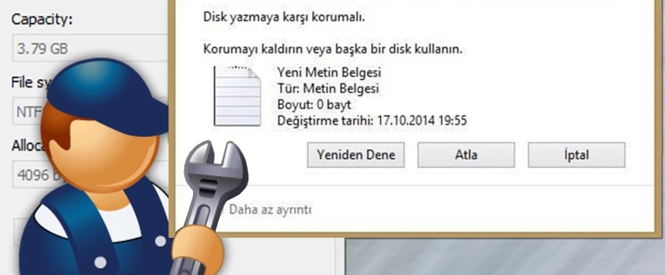Click the Korumayı kaldırın instruction text

point(333,49)
